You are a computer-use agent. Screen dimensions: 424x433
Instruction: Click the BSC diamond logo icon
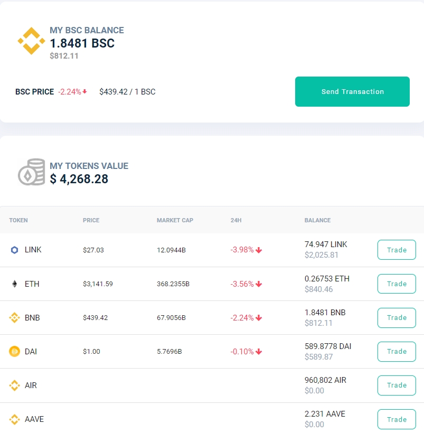coord(31,41)
